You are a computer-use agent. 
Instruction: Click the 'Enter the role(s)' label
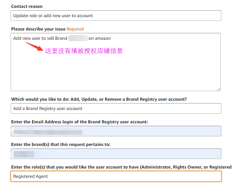(121, 167)
